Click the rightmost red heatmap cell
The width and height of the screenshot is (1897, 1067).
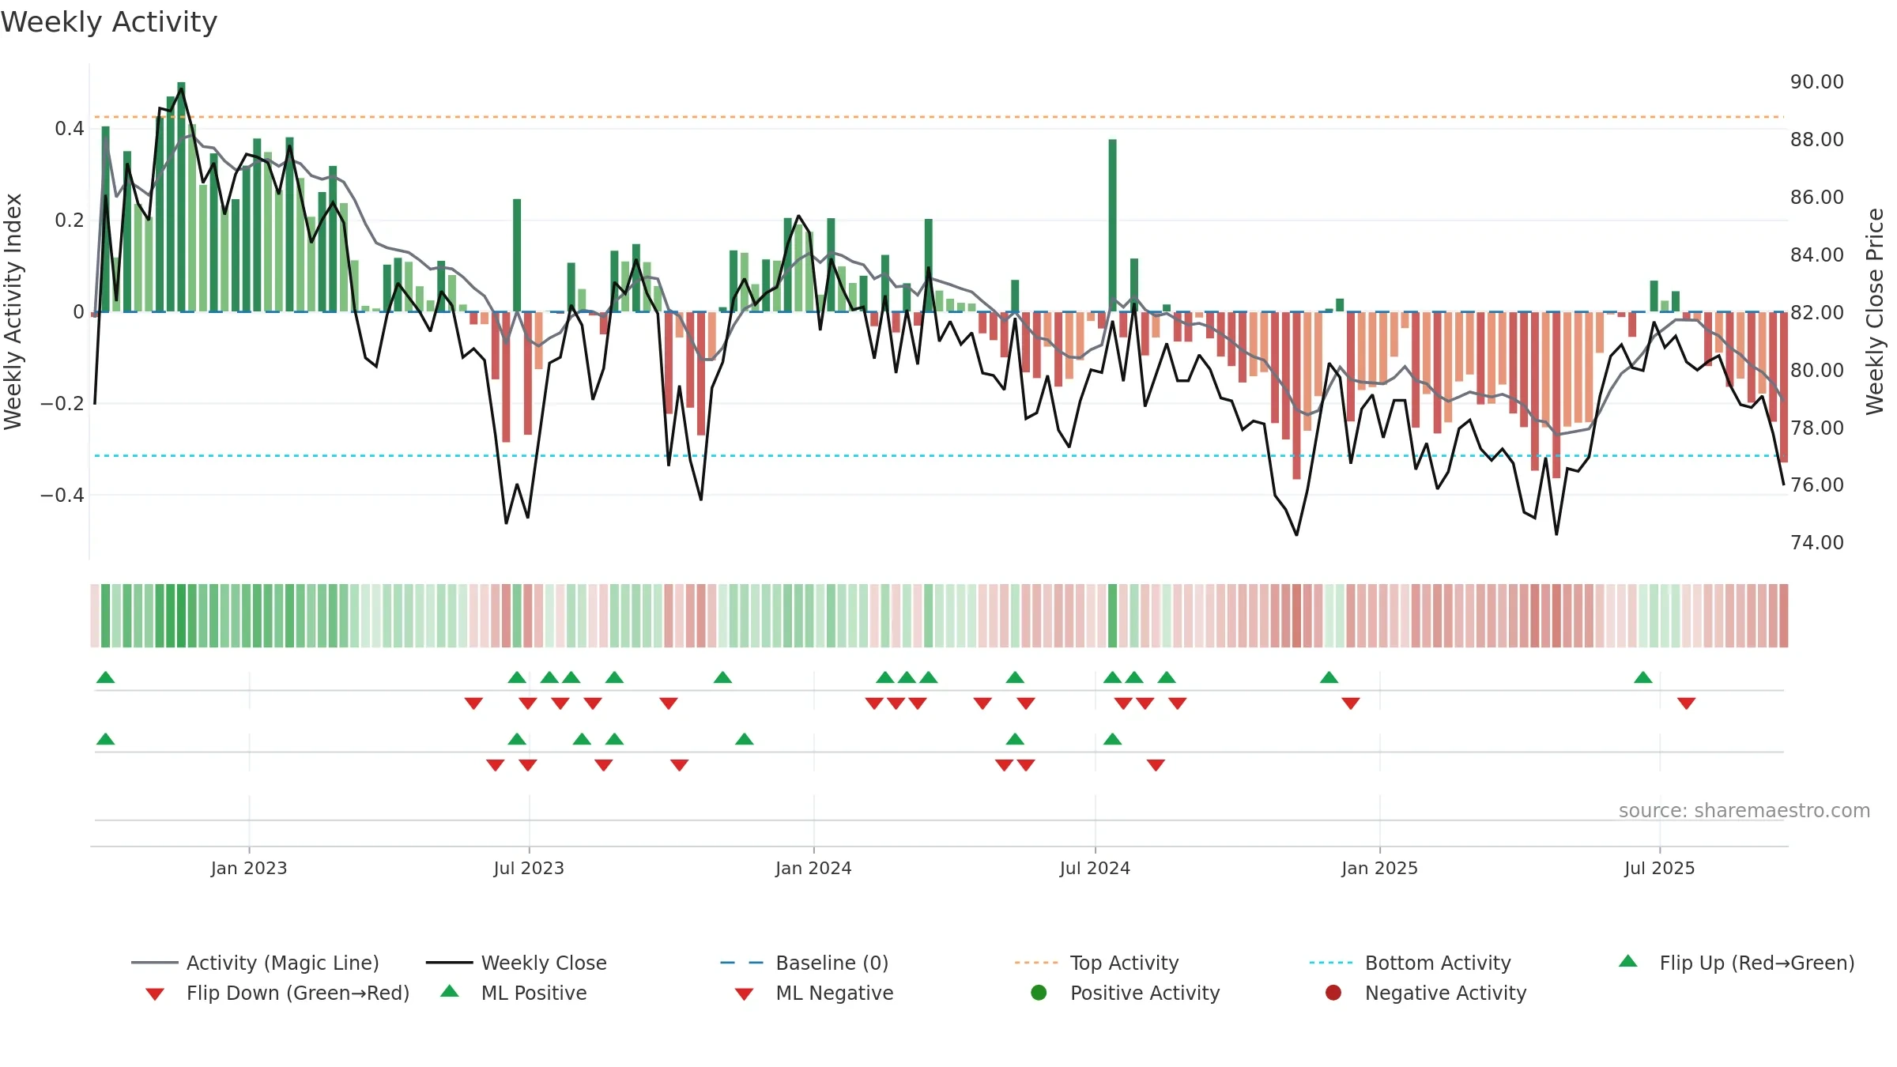(x=1784, y=616)
